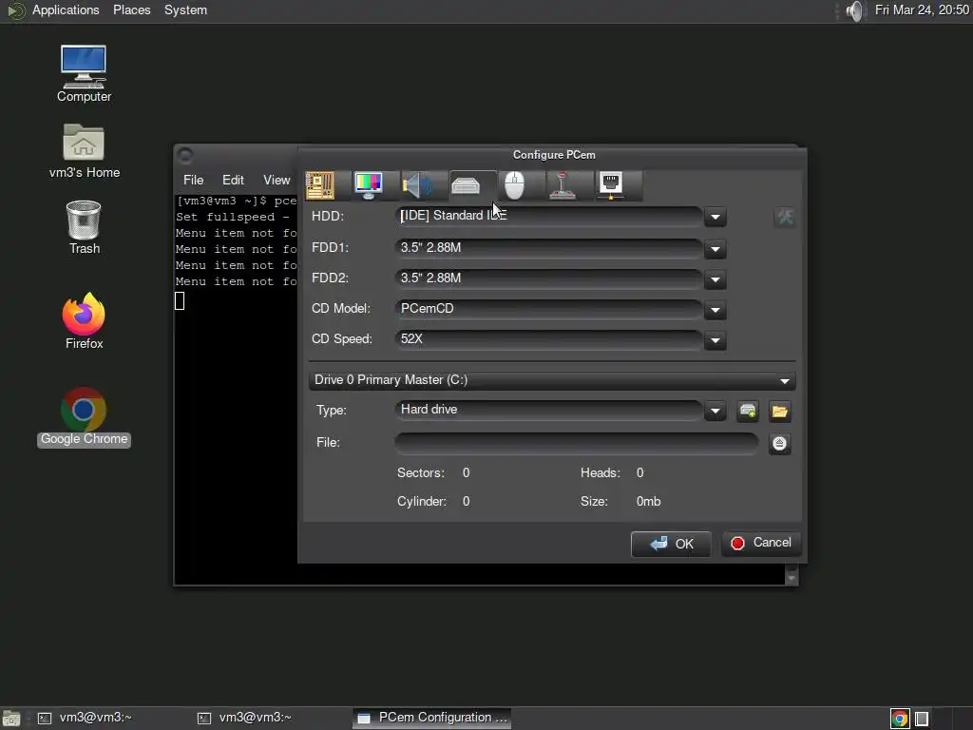Browse for hard drive image file
Viewport: 973px width, 730px height.
tap(779, 411)
